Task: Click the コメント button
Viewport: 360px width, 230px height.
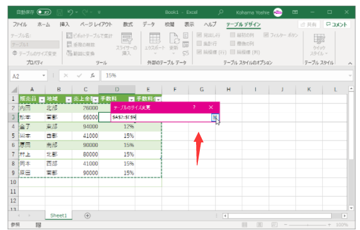Action: [337, 25]
